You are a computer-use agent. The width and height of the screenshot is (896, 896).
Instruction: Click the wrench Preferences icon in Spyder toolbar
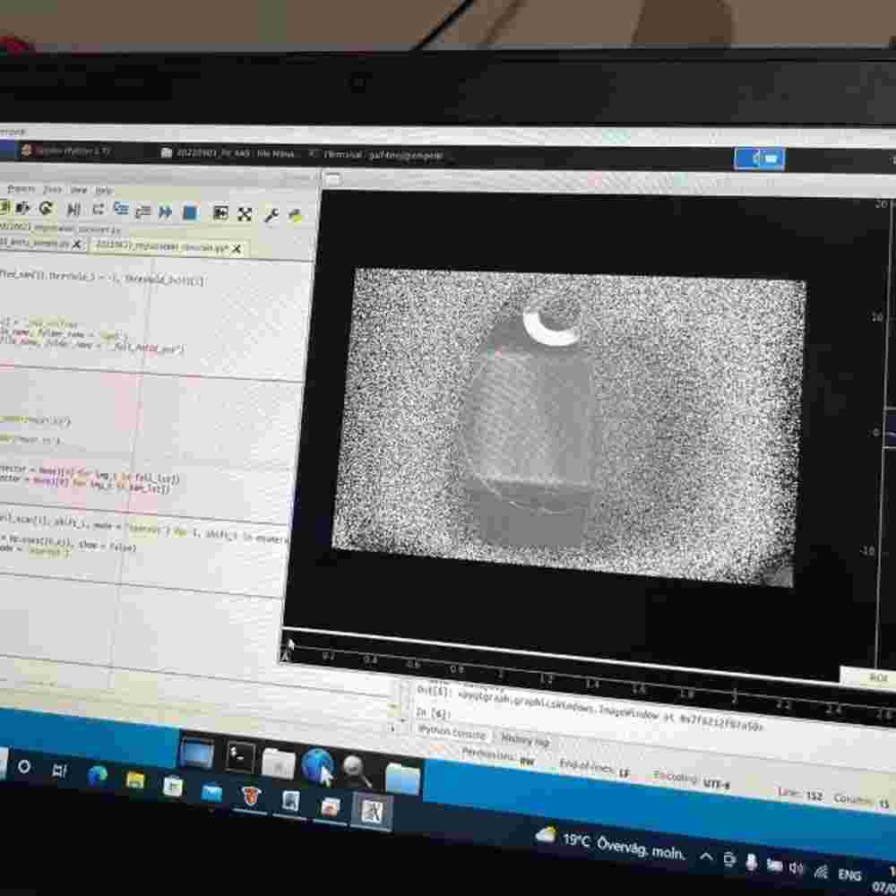point(271,214)
